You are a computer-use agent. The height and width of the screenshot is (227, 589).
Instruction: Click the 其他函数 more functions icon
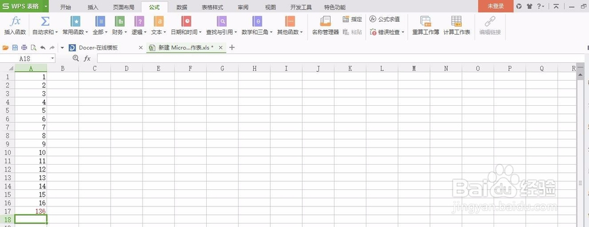click(290, 21)
